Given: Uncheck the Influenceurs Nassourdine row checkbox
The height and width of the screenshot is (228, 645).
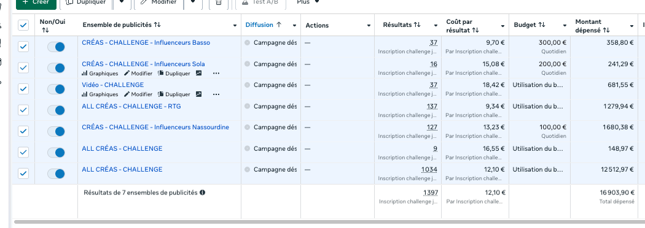Looking at the screenshot, I should [x=23, y=131].
